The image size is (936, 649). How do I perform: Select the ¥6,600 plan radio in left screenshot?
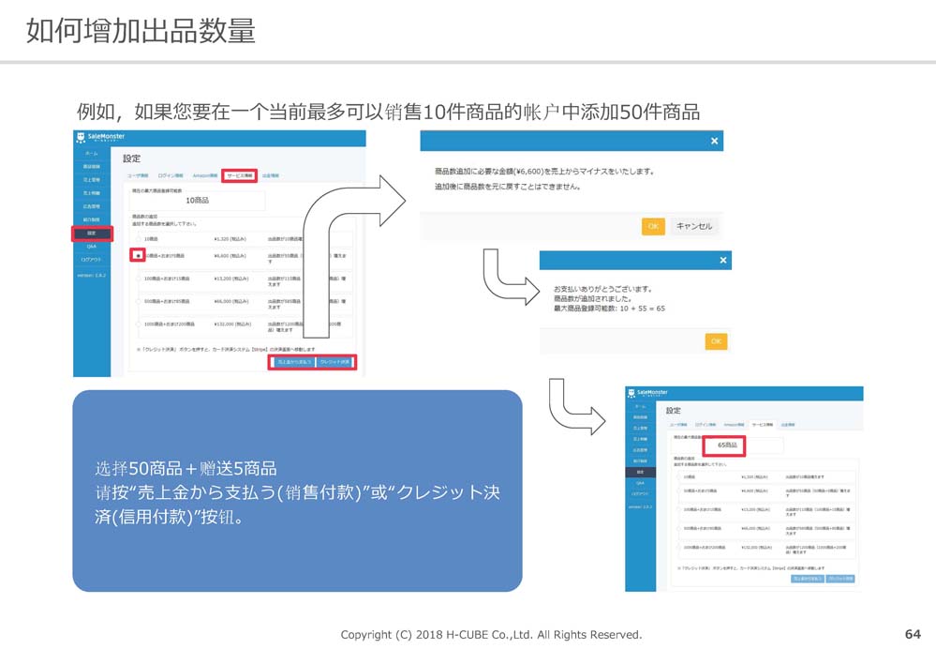coord(138,256)
